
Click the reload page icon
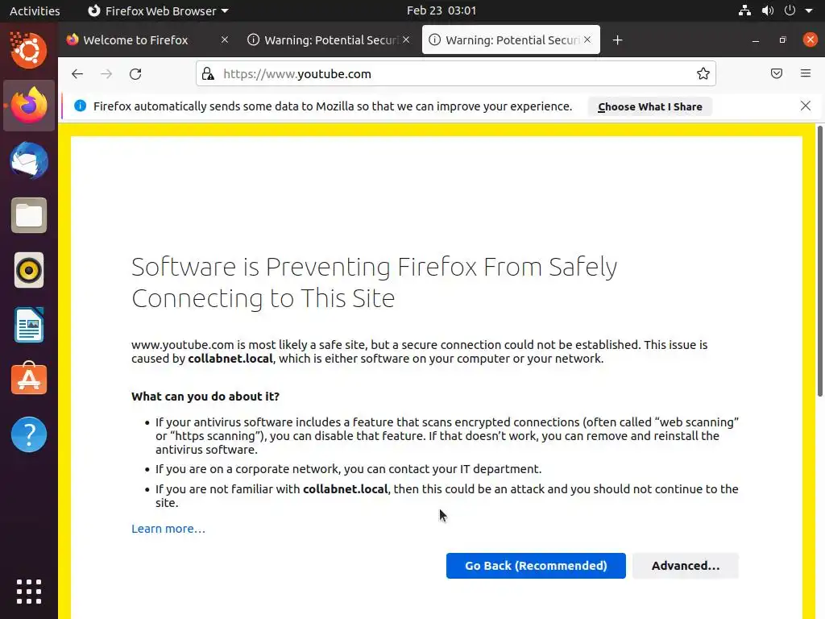135,74
